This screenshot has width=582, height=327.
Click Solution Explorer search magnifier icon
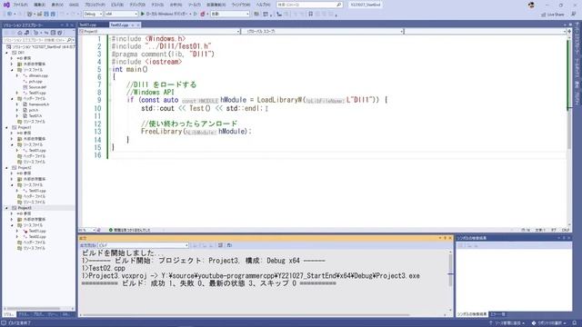69,40
